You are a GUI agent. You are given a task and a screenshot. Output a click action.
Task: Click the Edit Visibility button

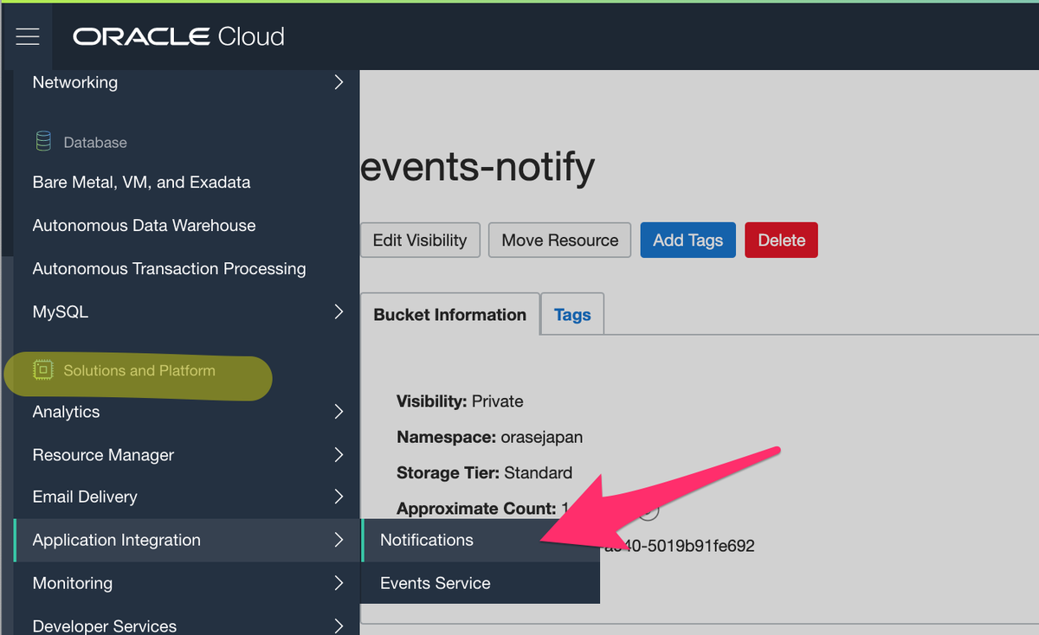pos(420,241)
